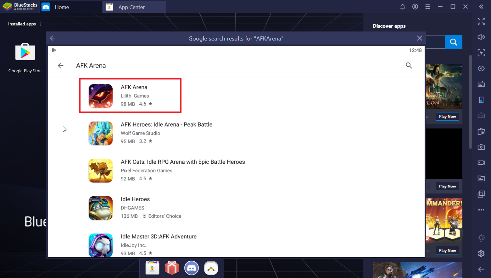This screenshot has height=278, width=491.
Task: Start video recording from sidebar
Action: (481, 163)
